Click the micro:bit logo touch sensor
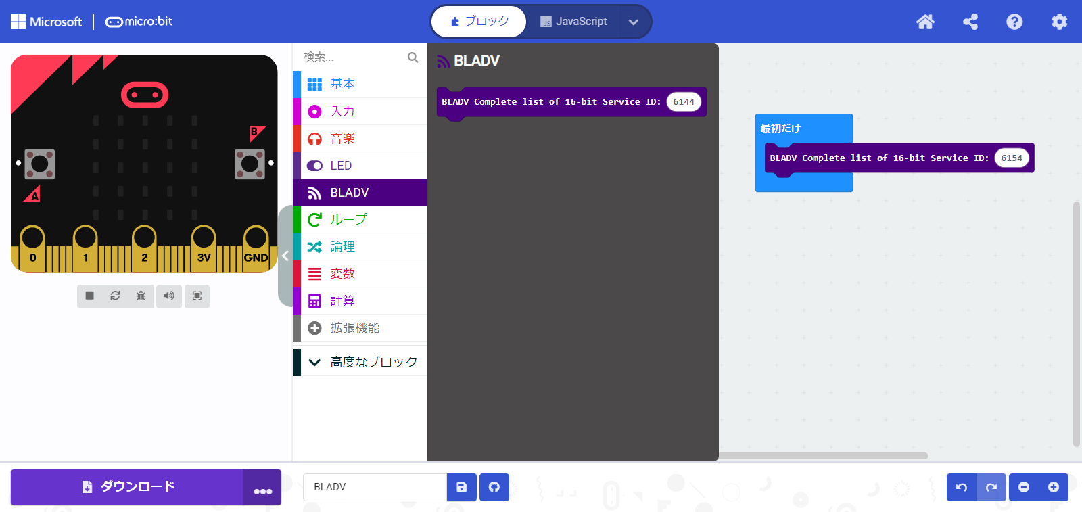 pos(145,95)
